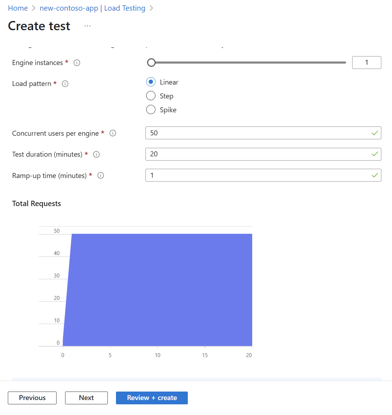
Task: Click the Review + create button
Action: [x=152, y=398]
